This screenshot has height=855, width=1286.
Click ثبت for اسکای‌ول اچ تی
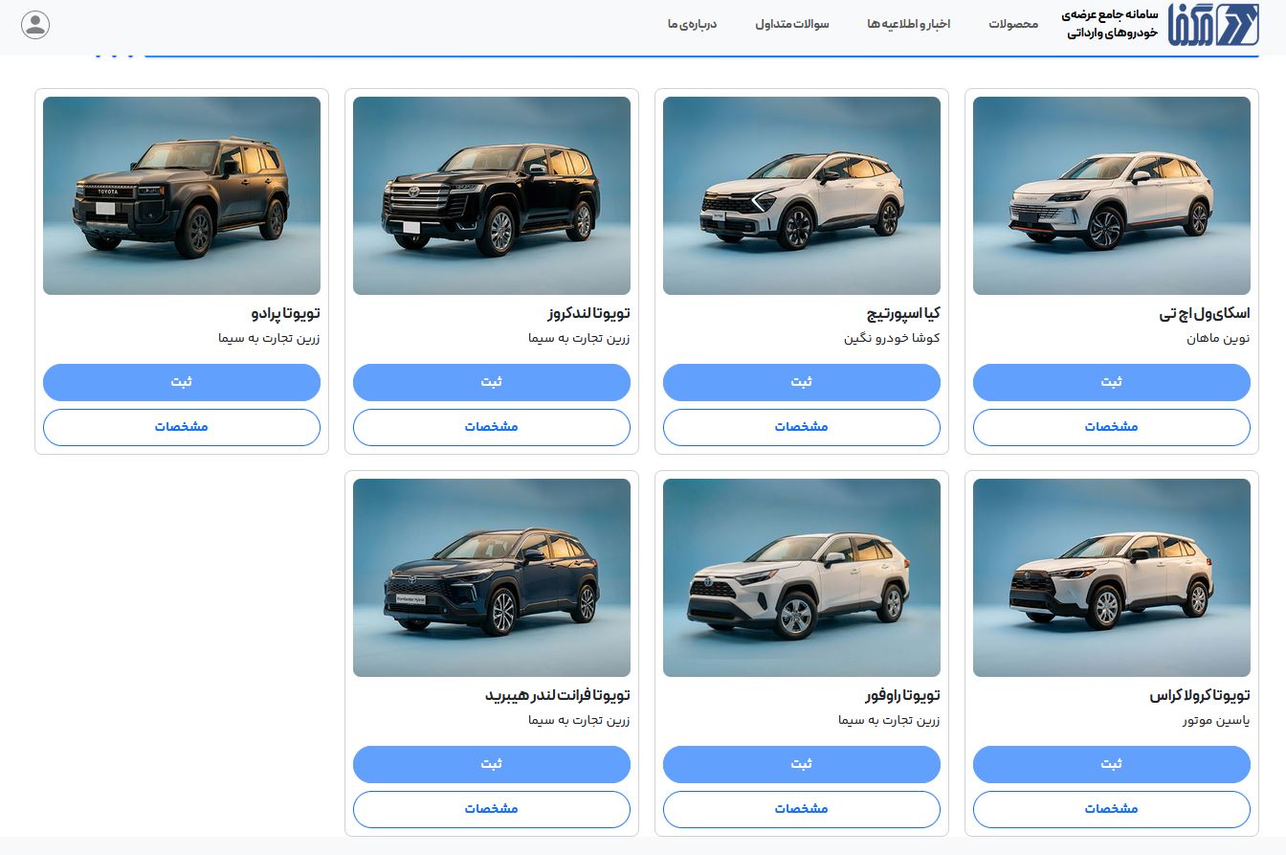(x=1111, y=382)
